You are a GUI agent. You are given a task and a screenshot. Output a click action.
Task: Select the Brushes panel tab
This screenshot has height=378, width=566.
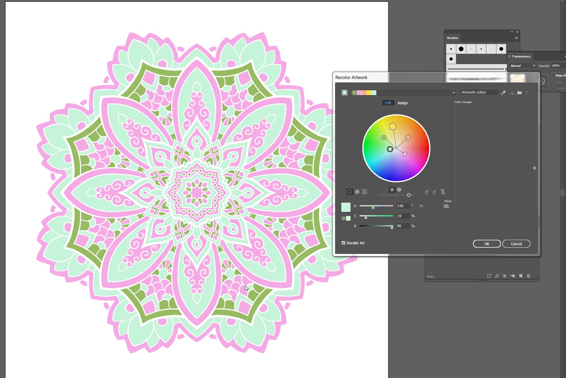453,38
